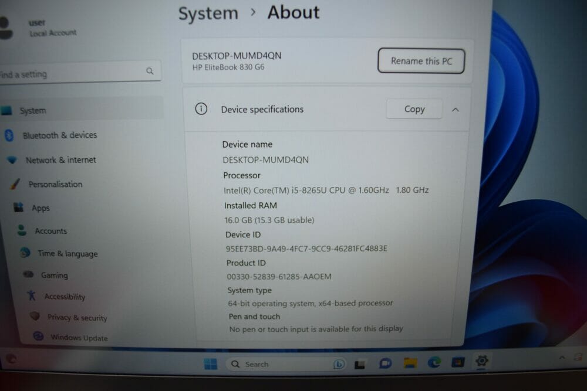This screenshot has height=391, width=587.
Task: Click the Bing icon in taskbar search
Action: pos(339,363)
